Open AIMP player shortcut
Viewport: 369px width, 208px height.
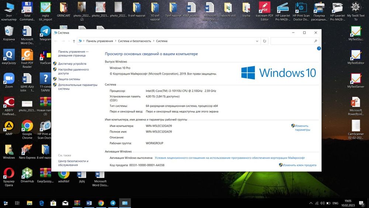pos(9,128)
